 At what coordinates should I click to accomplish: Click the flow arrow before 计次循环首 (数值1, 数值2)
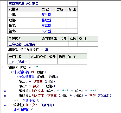(17, 77)
